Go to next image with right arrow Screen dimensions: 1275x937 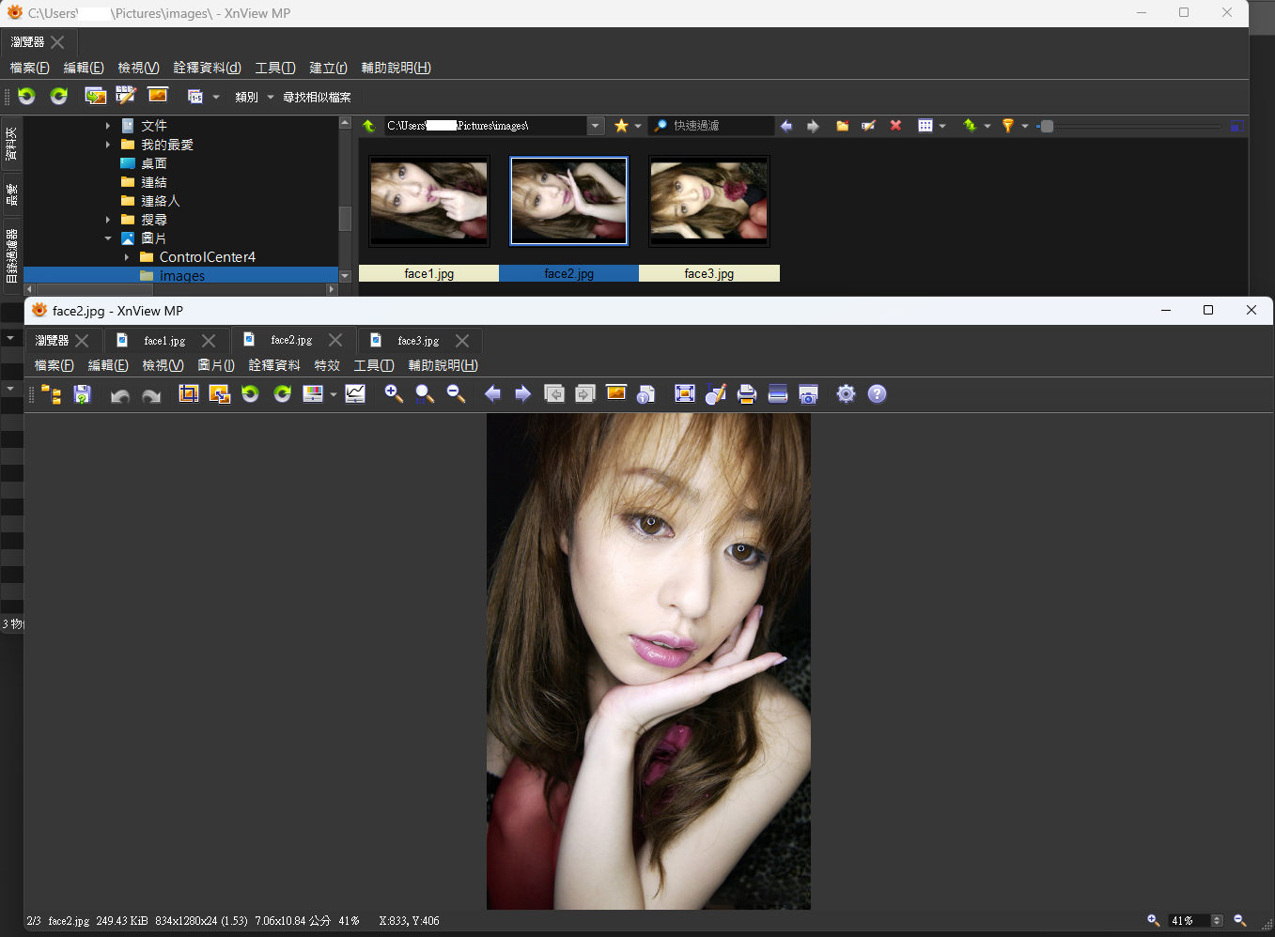pyautogui.click(x=523, y=394)
